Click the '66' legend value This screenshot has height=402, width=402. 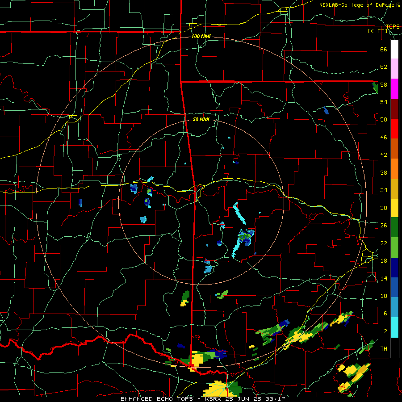[x=384, y=49]
